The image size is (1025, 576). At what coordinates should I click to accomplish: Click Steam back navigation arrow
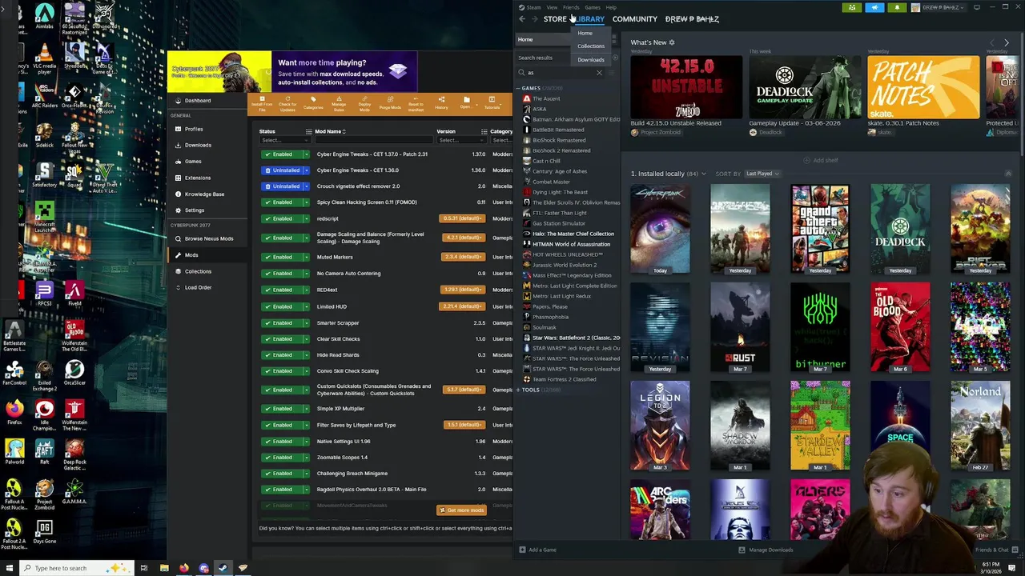click(x=522, y=19)
